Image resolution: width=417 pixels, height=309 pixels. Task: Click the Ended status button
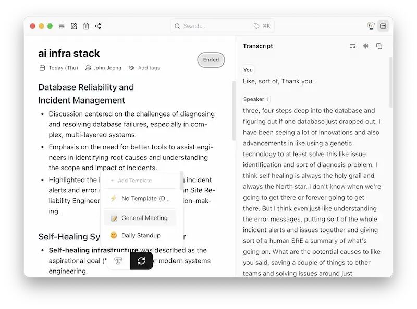point(211,60)
